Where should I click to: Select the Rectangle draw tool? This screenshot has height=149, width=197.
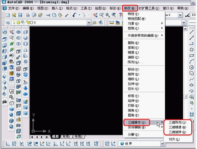(191, 55)
